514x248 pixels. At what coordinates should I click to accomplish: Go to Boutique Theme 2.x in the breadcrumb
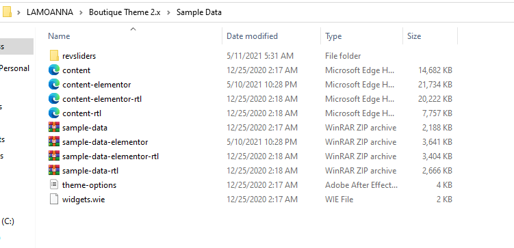point(125,12)
